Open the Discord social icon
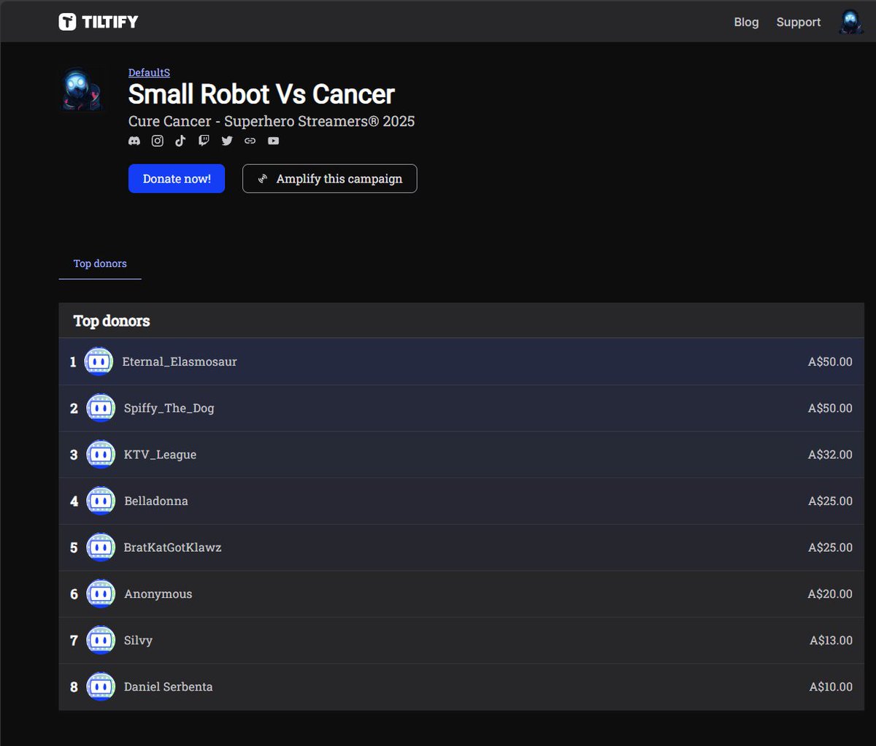The height and width of the screenshot is (746, 876). coord(134,141)
